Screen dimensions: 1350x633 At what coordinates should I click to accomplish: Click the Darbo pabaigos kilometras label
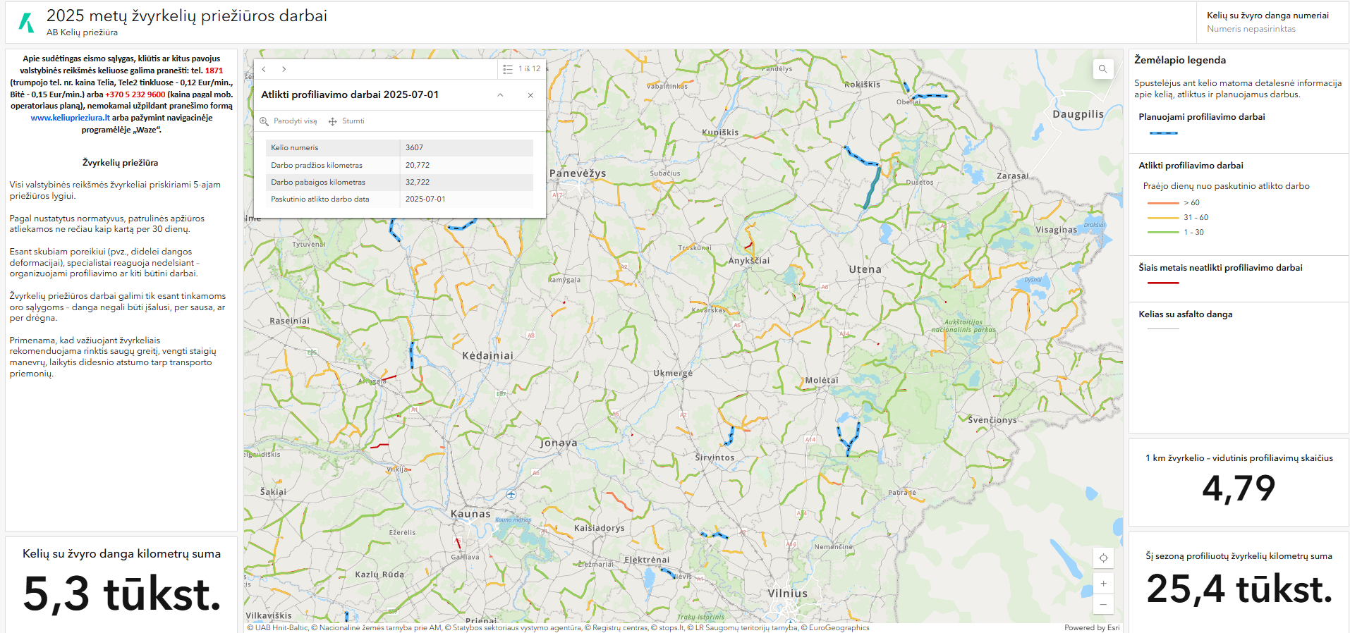[x=318, y=182]
